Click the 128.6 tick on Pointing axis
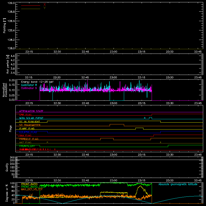 11,21
